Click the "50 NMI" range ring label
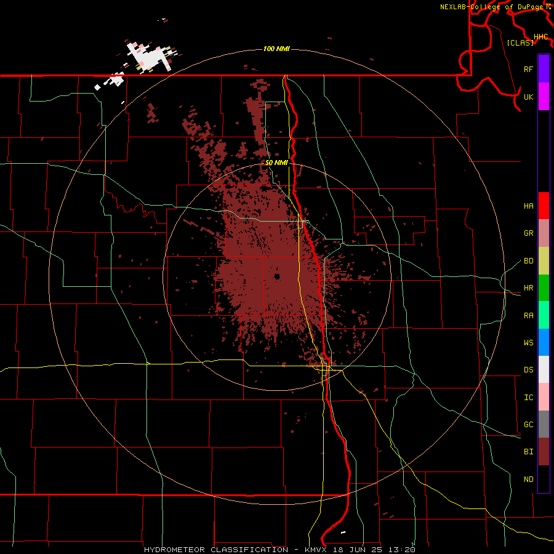The image size is (554, 554). pos(276,163)
